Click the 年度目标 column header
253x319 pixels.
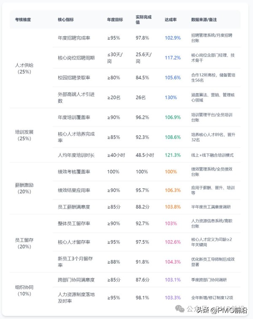coord(115,19)
